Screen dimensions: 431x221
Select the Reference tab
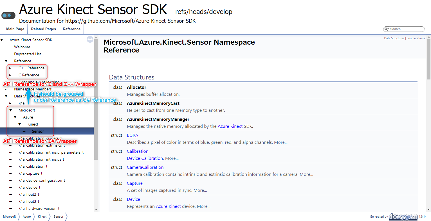coord(71,29)
